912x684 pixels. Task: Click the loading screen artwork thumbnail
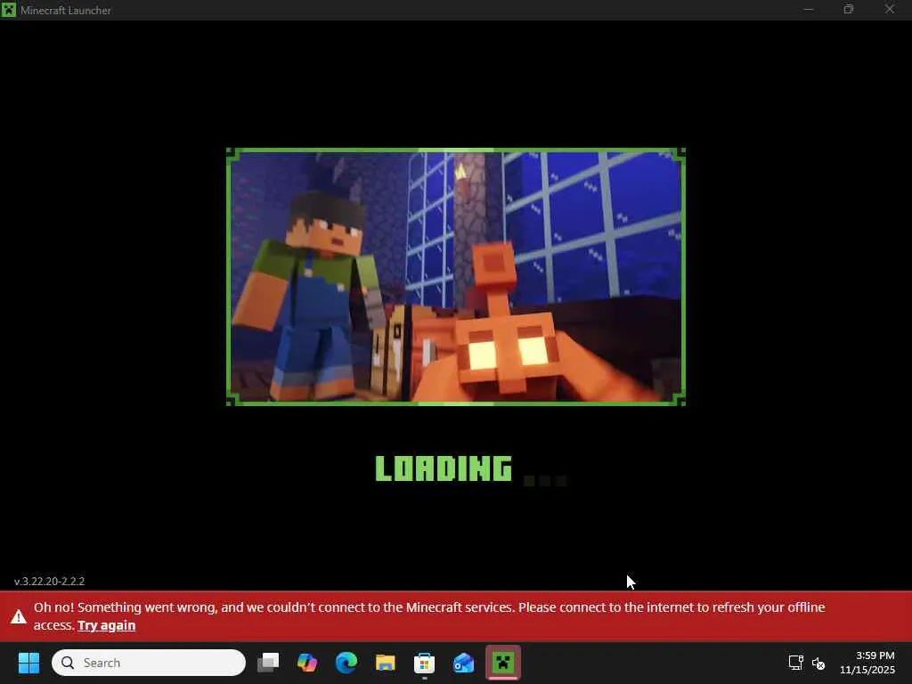click(x=455, y=277)
